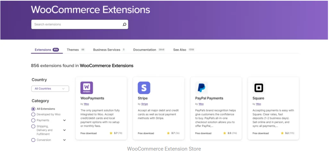Click the 856 count badge on Extensions
Screen dimensions: 329x152
tap(56, 50)
